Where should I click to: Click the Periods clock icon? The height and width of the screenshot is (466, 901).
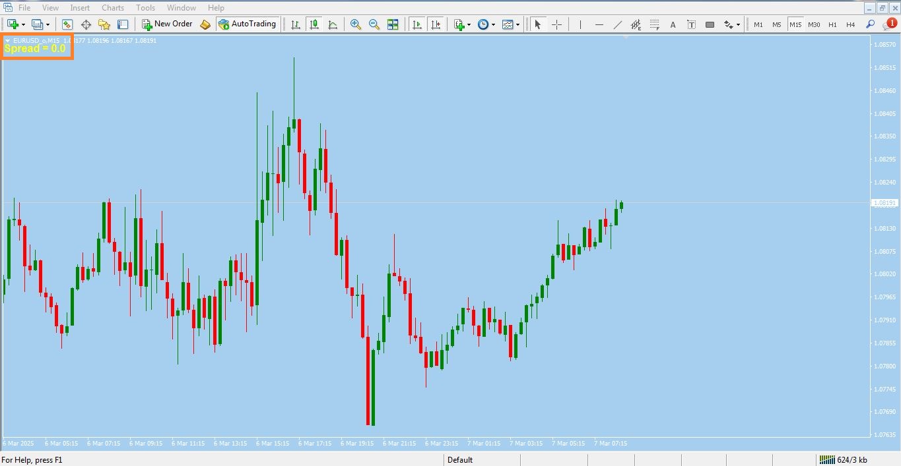(483, 24)
